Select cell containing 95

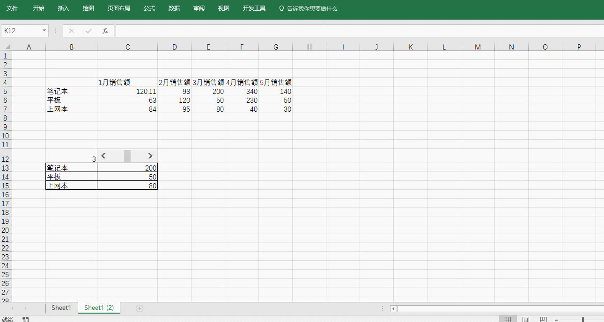pos(174,109)
